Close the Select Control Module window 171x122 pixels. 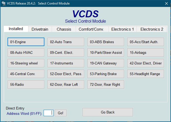pyautogui.click(x=166, y=3)
